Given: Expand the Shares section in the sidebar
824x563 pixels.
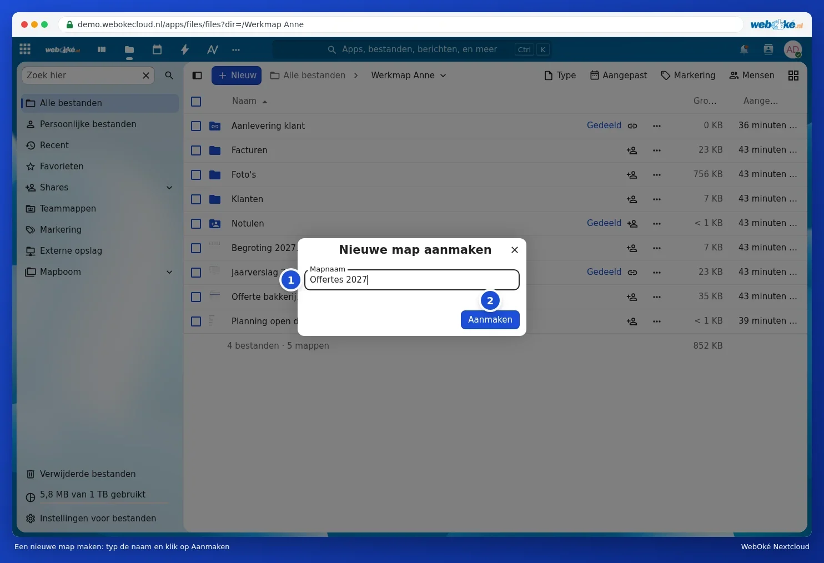Looking at the screenshot, I should coord(169,188).
